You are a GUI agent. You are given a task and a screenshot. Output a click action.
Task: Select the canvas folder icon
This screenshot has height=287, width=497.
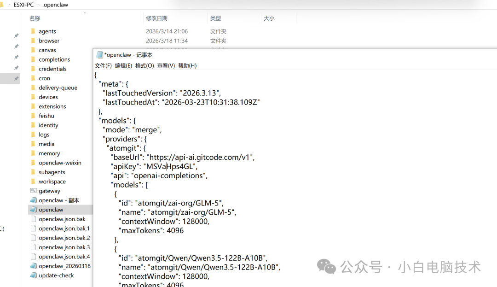(x=33, y=50)
